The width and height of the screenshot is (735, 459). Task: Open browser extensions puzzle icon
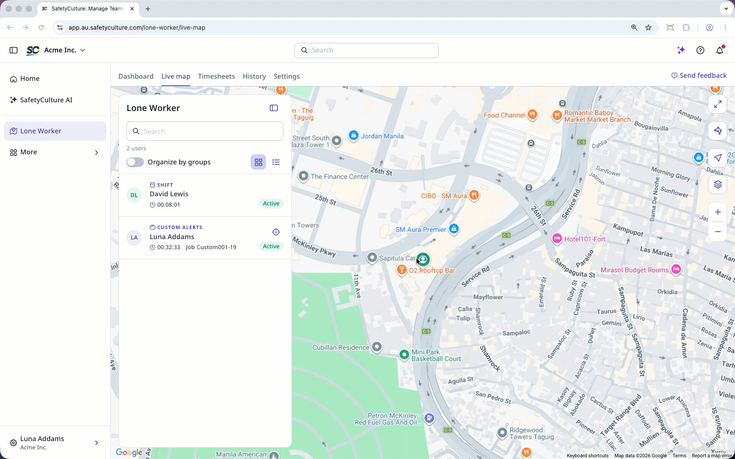pyautogui.click(x=686, y=28)
